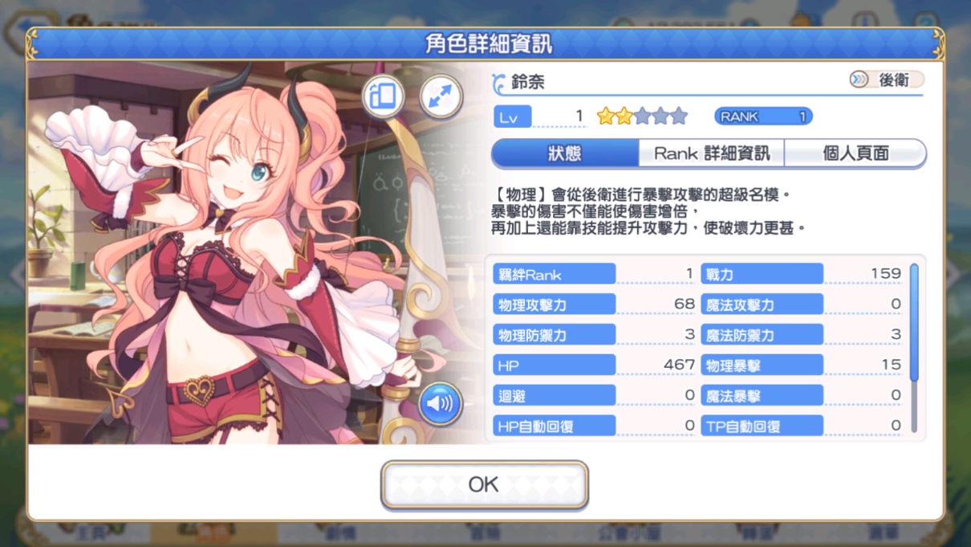This screenshot has height=547, width=971.
Task: Click the swirl icon beside 鈴奈
Action: click(x=500, y=82)
